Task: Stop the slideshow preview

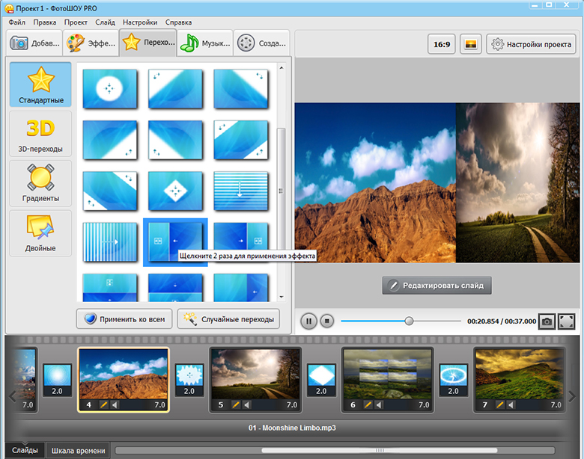Action: click(x=326, y=321)
